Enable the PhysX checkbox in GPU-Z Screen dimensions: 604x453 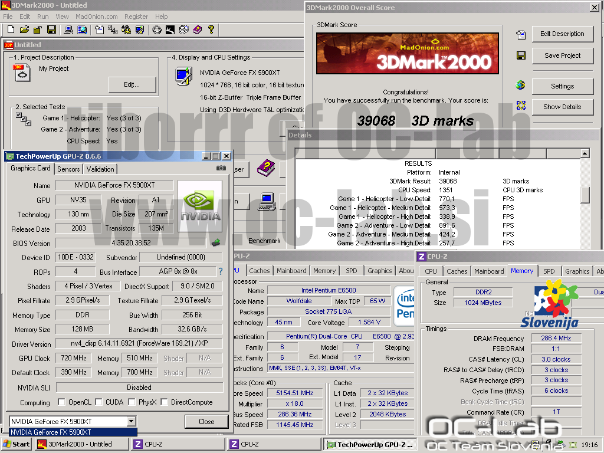[132, 402]
